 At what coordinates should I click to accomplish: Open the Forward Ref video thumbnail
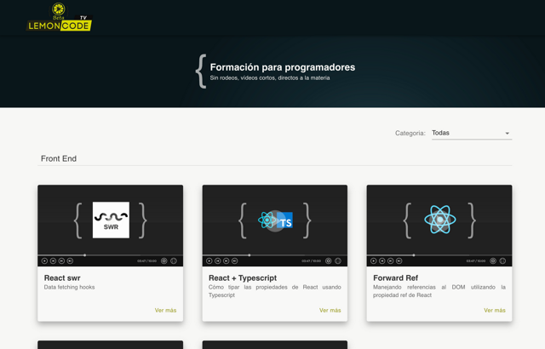[439, 226]
